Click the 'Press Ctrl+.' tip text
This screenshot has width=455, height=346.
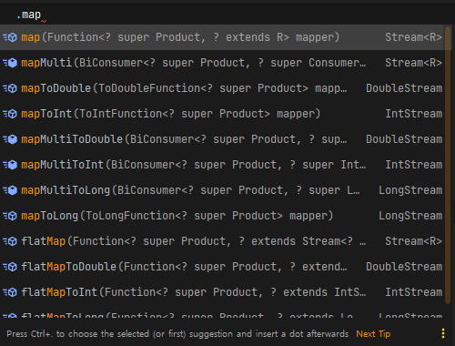(x=177, y=334)
